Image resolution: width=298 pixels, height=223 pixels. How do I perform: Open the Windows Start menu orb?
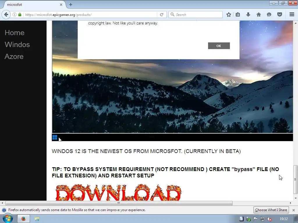click(8, 219)
